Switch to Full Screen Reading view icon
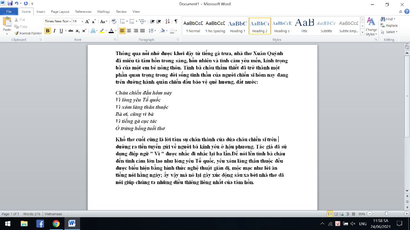This screenshot has width=410, height=230. click(336, 214)
